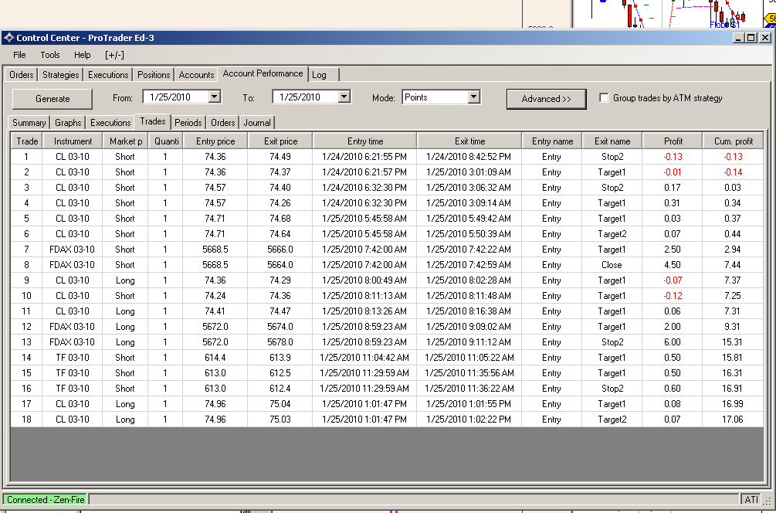The image size is (776, 513).
Task: Open the Journal sub-tab
Action: pos(257,123)
